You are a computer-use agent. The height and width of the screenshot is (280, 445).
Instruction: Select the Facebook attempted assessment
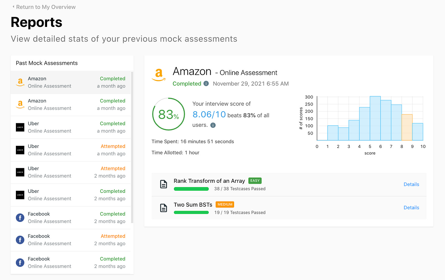[71, 240]
